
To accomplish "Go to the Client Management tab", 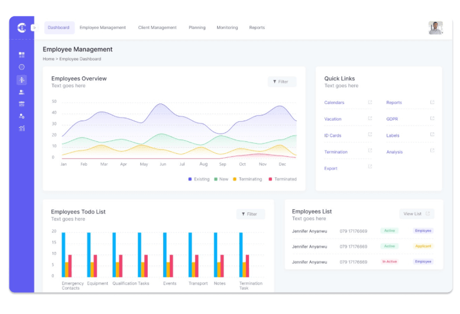I will tap(157, 28).
